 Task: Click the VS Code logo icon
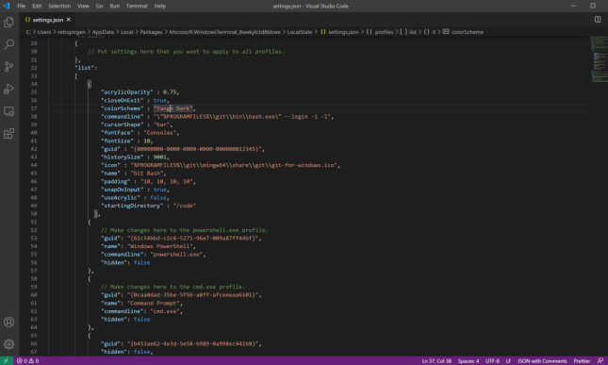pyautogui.click(x=7, y=6)
